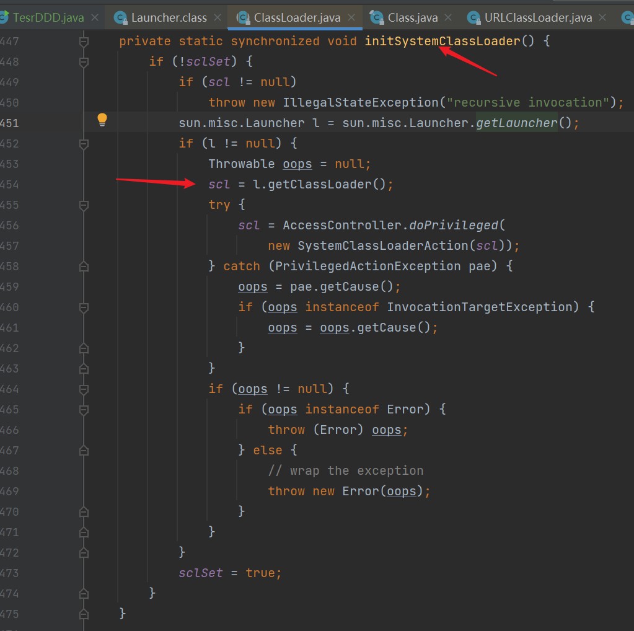Switch to the TesrDDD.java tab
This screenshot has height=631, width=634.
pyautogui.click(x=48, y=18)
